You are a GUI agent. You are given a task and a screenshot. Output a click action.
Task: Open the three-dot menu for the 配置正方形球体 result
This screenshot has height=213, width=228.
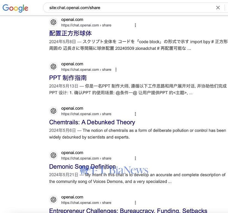[135, 25]
